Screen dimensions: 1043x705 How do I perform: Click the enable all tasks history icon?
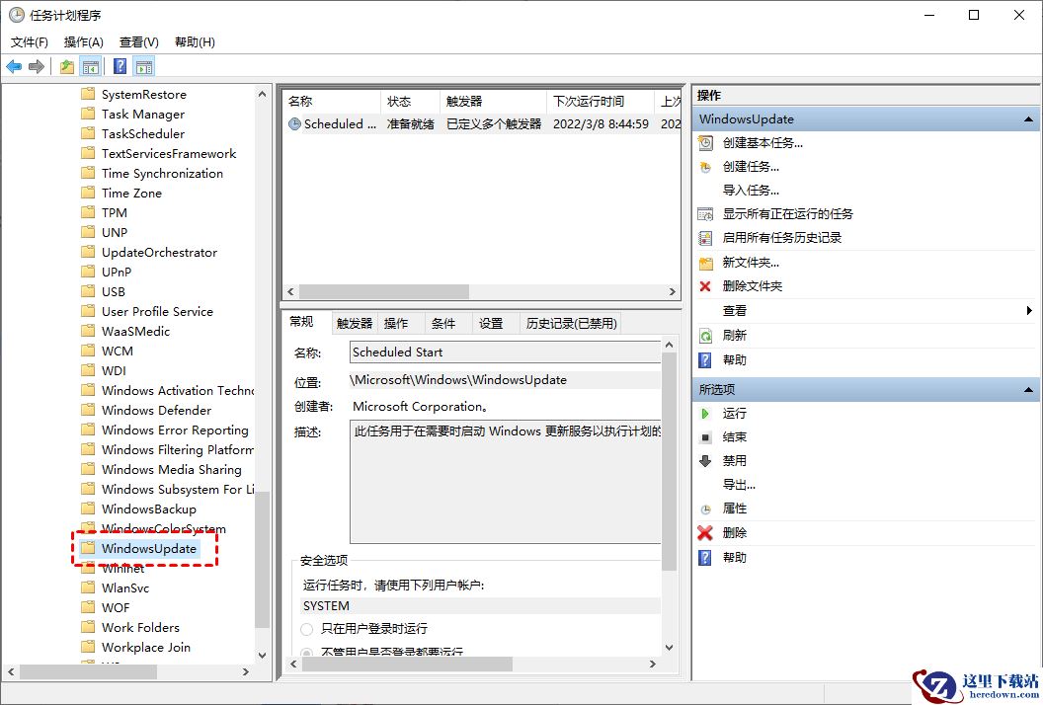tap(706, 238)
